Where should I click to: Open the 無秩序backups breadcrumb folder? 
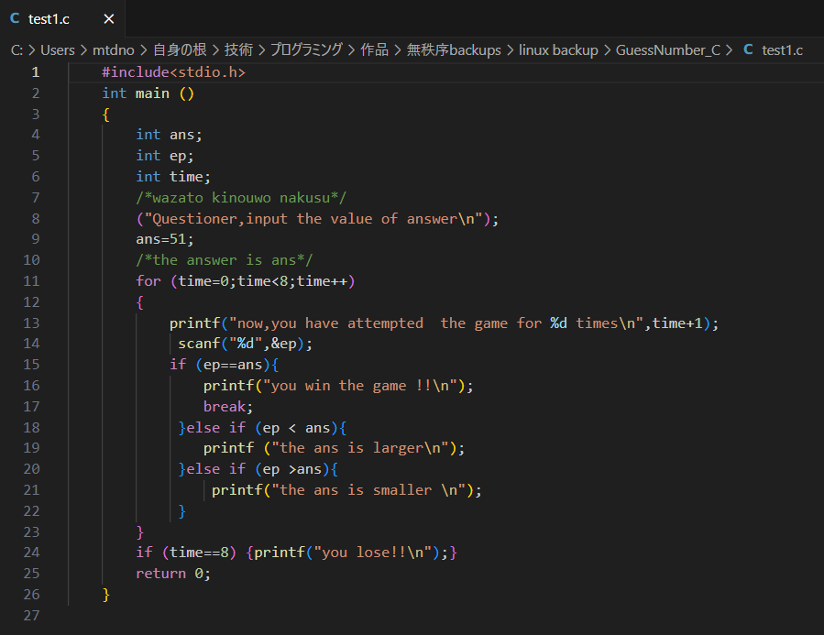click(x=454, y=50)
